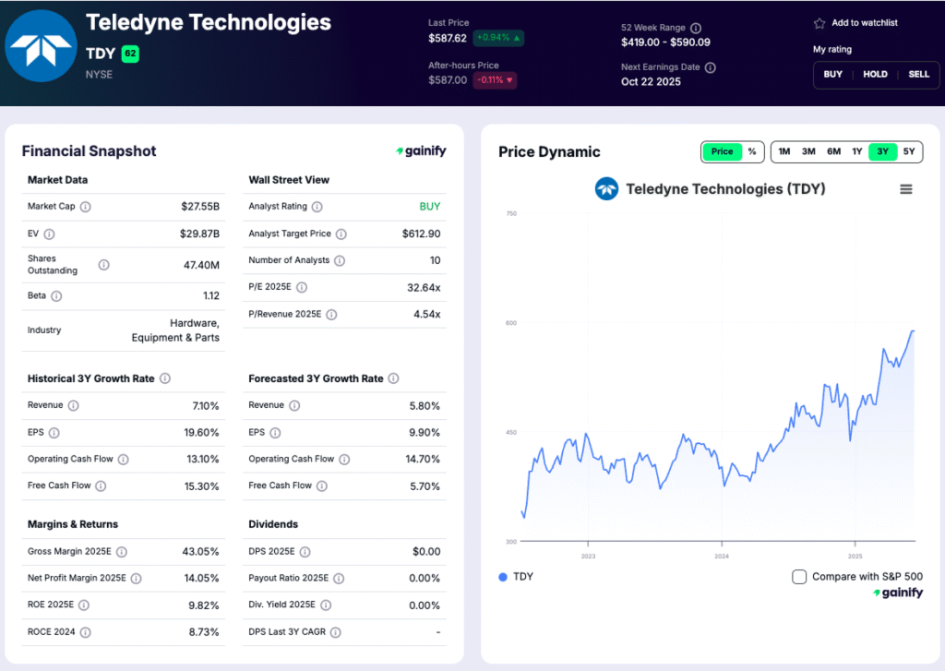Click the info icon next to Historical 3Y Growth Rate
This screenshot has height=671, width=945.
pyautogui.click(x=165, y=378)
